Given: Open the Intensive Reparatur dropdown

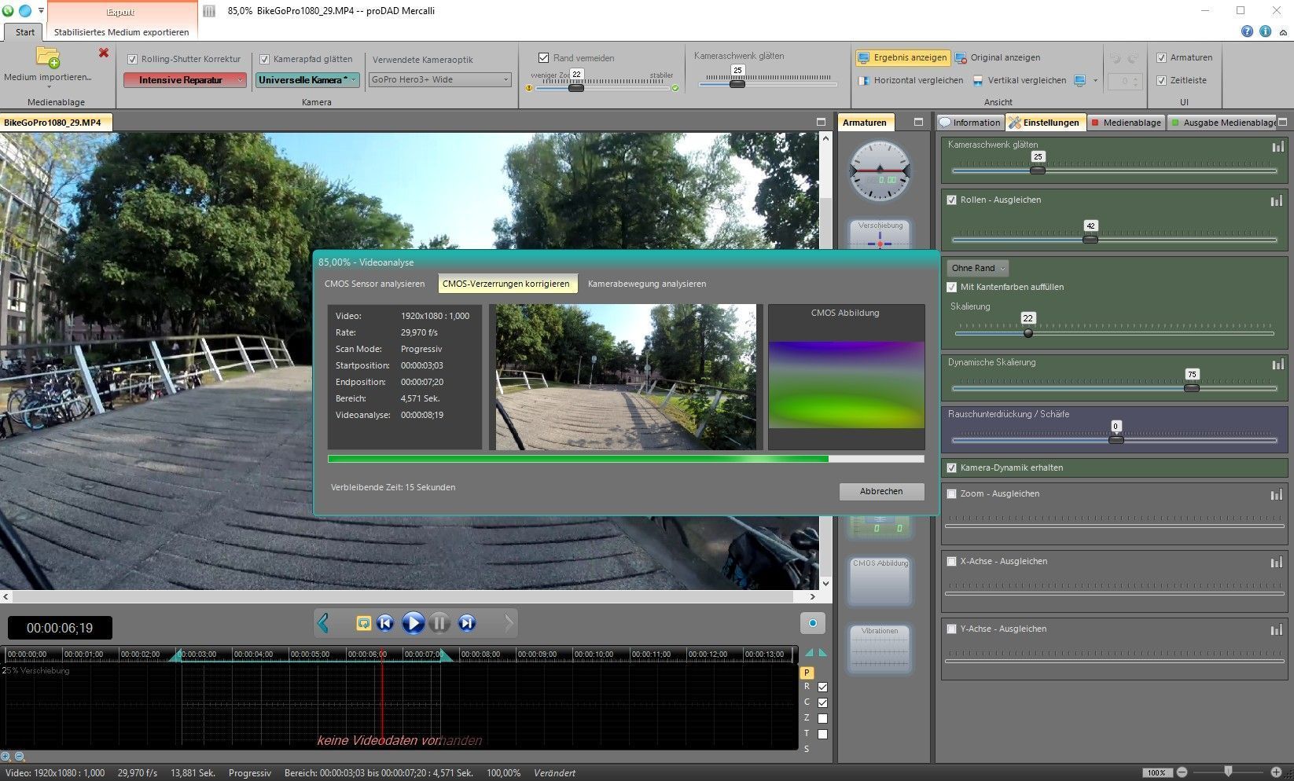Looking at the screenshot, I should (x=186, y=80).
